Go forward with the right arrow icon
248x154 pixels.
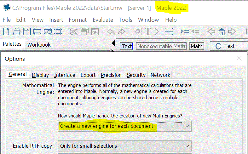coord(232,31)
